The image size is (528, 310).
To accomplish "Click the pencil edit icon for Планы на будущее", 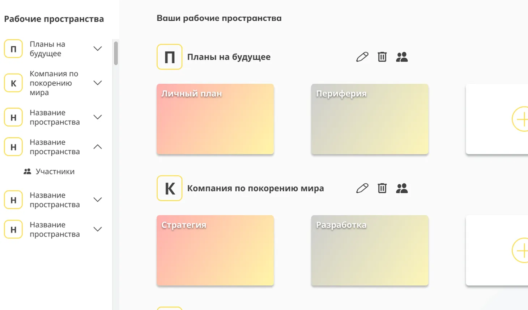I will (x=362, y=57).
